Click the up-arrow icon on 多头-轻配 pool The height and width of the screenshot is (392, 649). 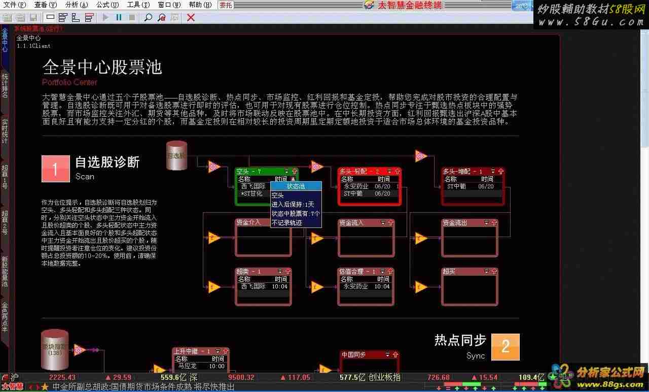(397, 172)
